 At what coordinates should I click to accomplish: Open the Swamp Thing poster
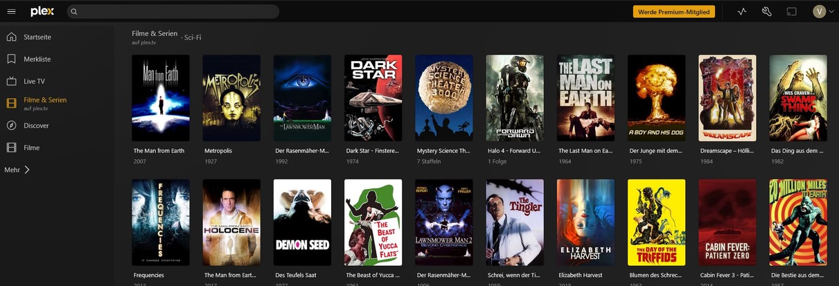[798, 98]
